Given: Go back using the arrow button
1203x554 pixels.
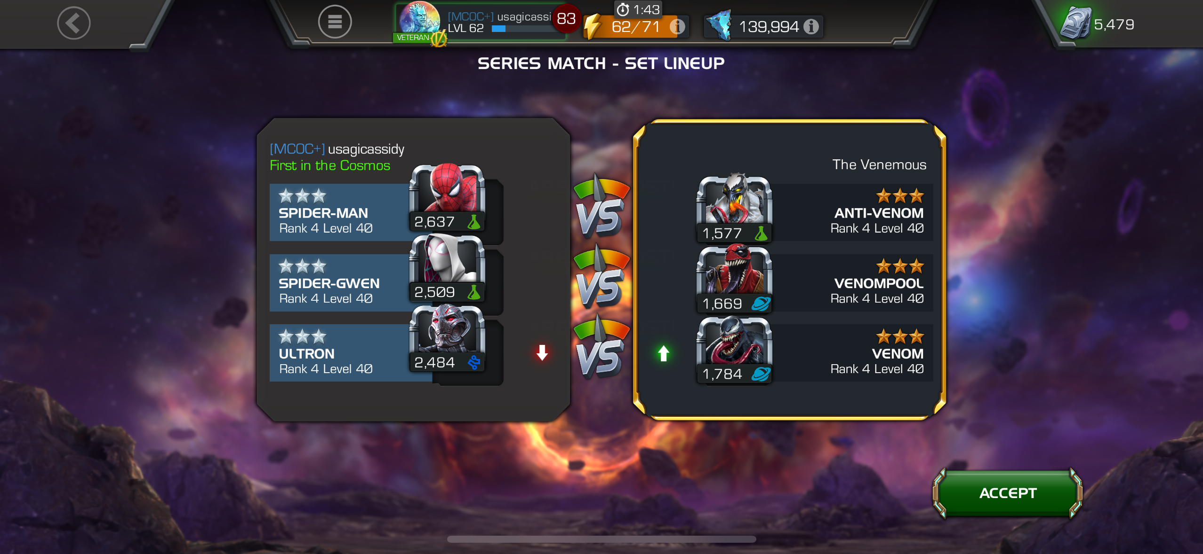Looking at the screenshot, I should click(x=73, y=23).
